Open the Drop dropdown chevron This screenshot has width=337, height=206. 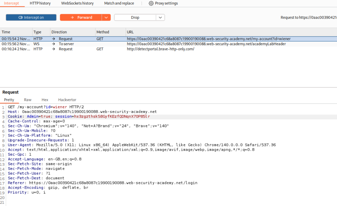(160, 17)
